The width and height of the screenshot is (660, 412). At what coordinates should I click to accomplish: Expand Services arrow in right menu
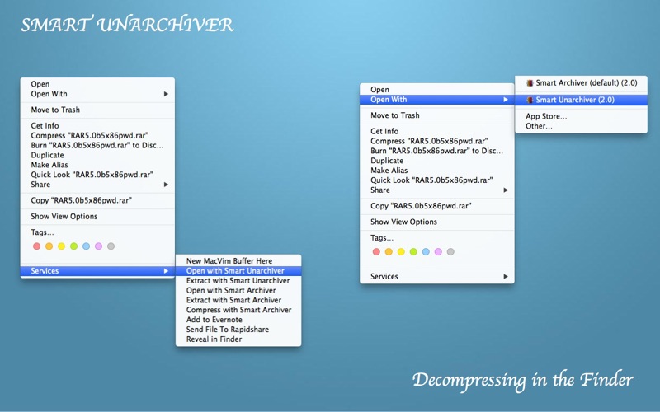pyautogui.click(x=506, y=277)
